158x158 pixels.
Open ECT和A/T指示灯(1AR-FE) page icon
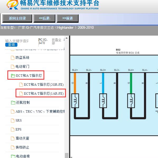[21, 94]
